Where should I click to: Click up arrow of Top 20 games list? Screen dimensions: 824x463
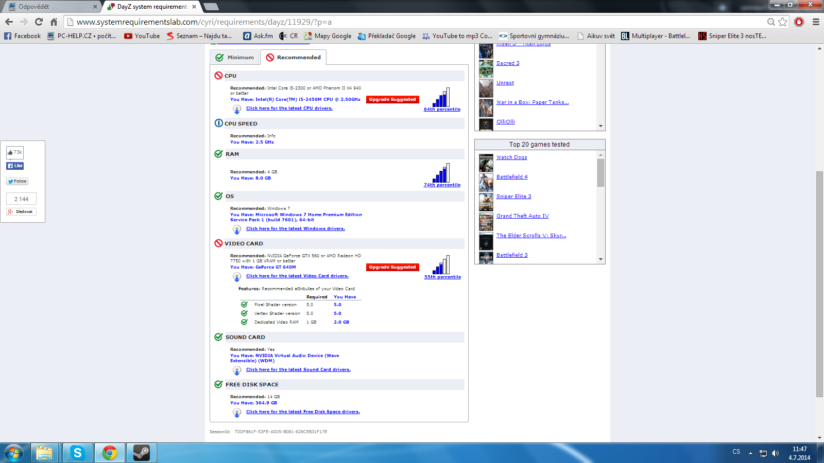(600, 155)
